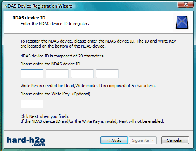Click the hard-h2o.com logo
Screen dimensions: 196x151
26,141
